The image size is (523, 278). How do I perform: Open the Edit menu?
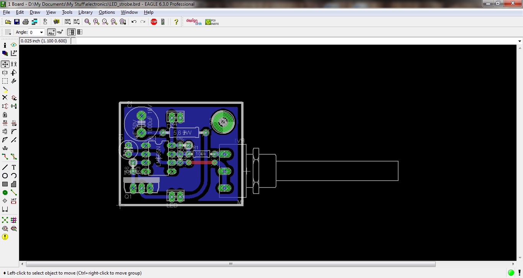[x=20, y=12]
